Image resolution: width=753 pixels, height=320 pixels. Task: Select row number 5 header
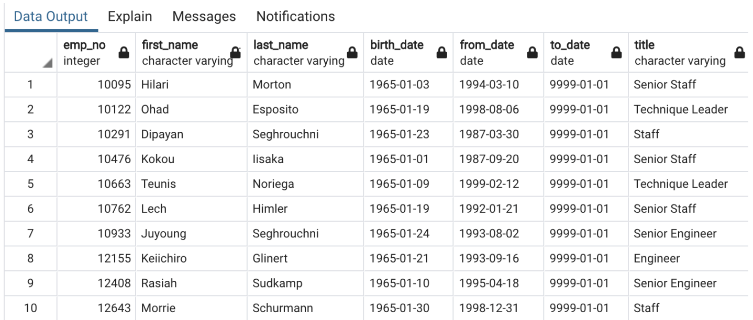pos(30,184)
